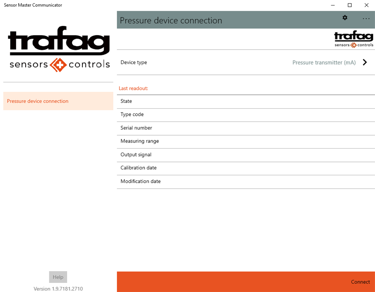
Task: Select the Type code row
Action: [246, 115]
